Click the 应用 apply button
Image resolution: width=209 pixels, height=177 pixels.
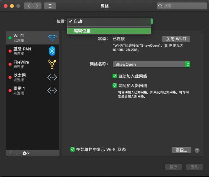(x=195, y=167)
